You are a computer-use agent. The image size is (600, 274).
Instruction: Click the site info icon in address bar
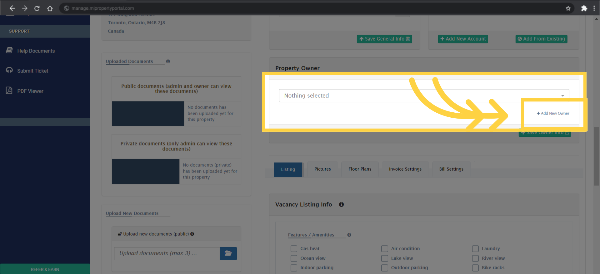tap(66, 8)
